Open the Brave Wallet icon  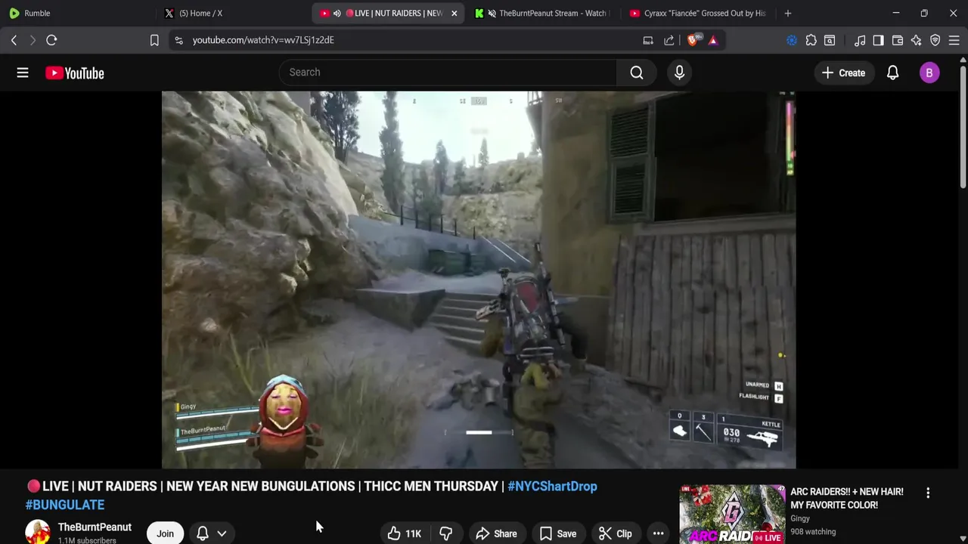click(898, 40)
